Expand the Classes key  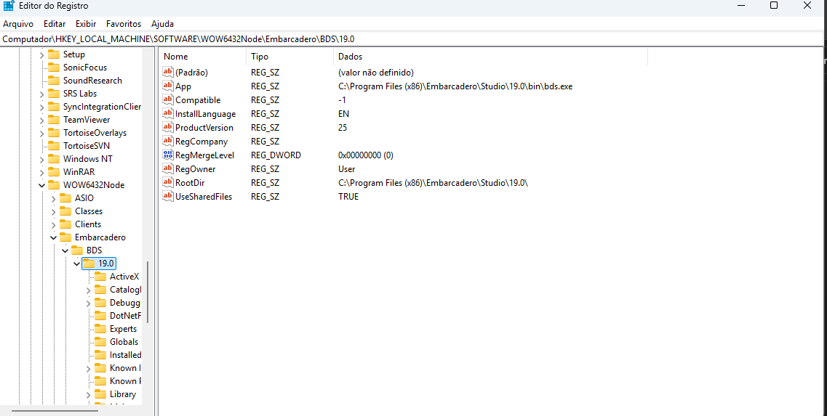(53, 211)
